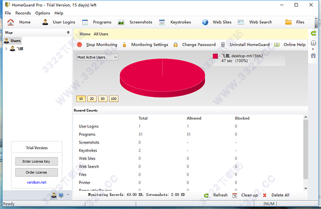This screenshot has width=321, height=209.
Task: Click the Monitoring Settings label
Action: [150, 44]
